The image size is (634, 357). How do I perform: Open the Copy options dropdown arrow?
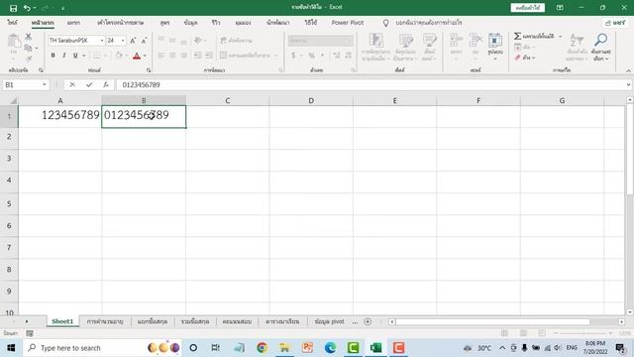coord(37,49)
